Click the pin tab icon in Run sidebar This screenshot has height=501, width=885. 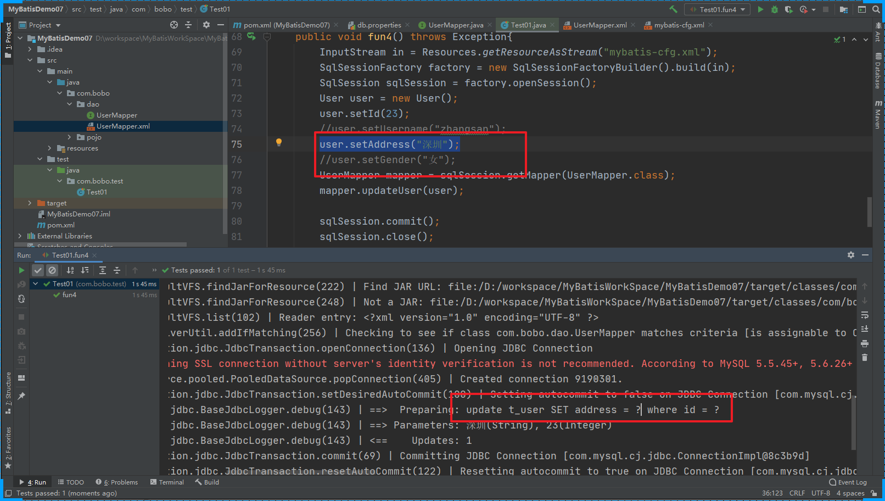(21, 396)
